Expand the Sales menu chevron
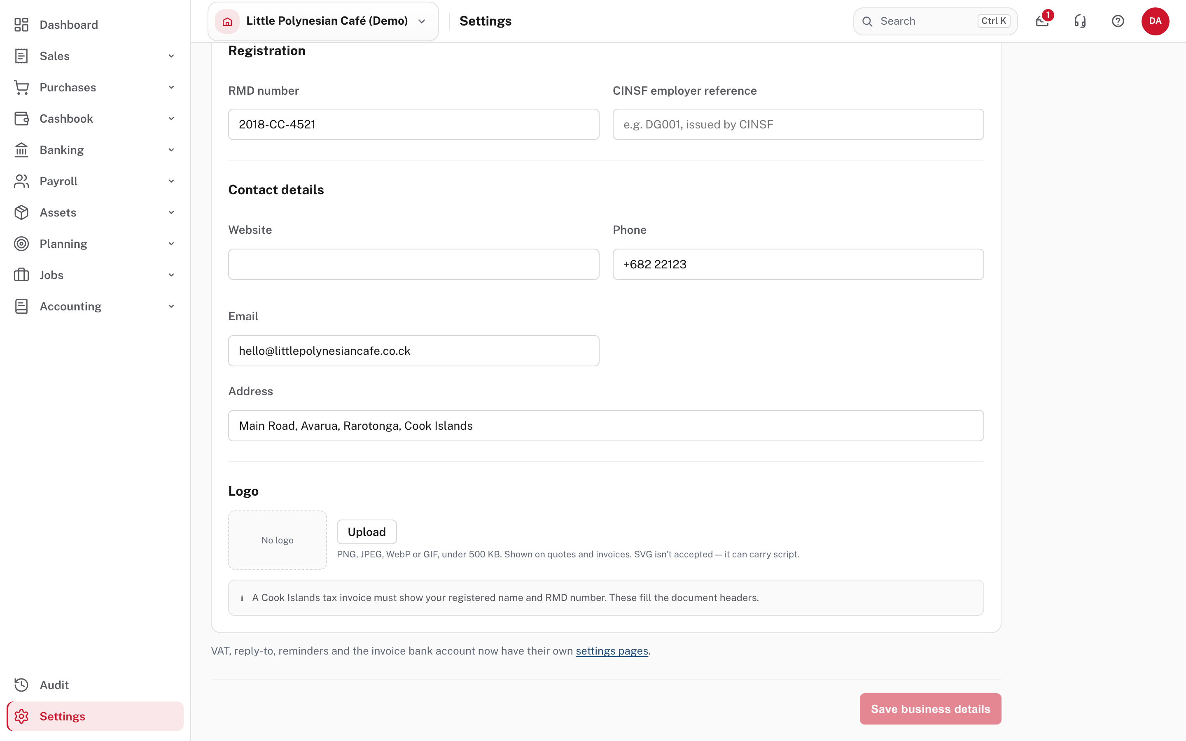1186x741 pixels. [x=171, y=56]
